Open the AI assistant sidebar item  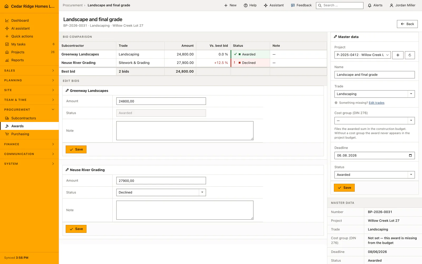click(29, 28)
